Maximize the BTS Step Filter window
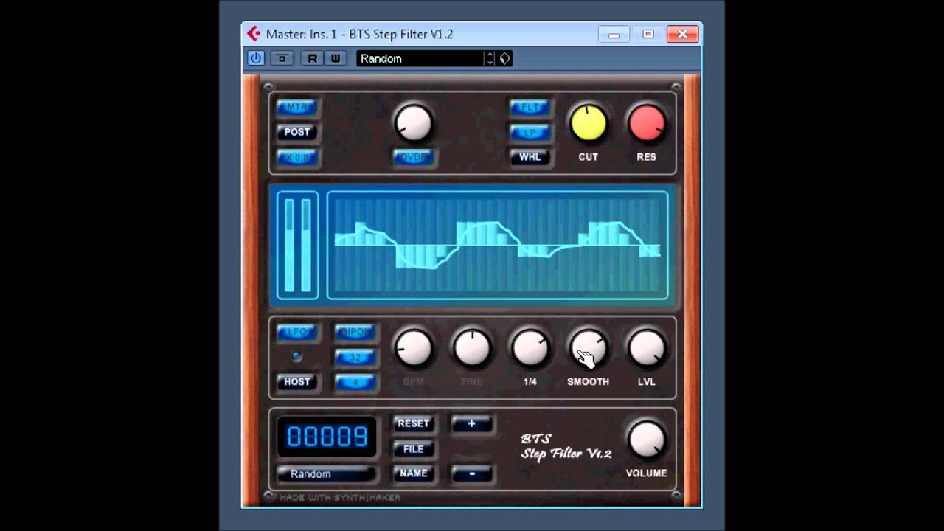 [x=648, y=34]
